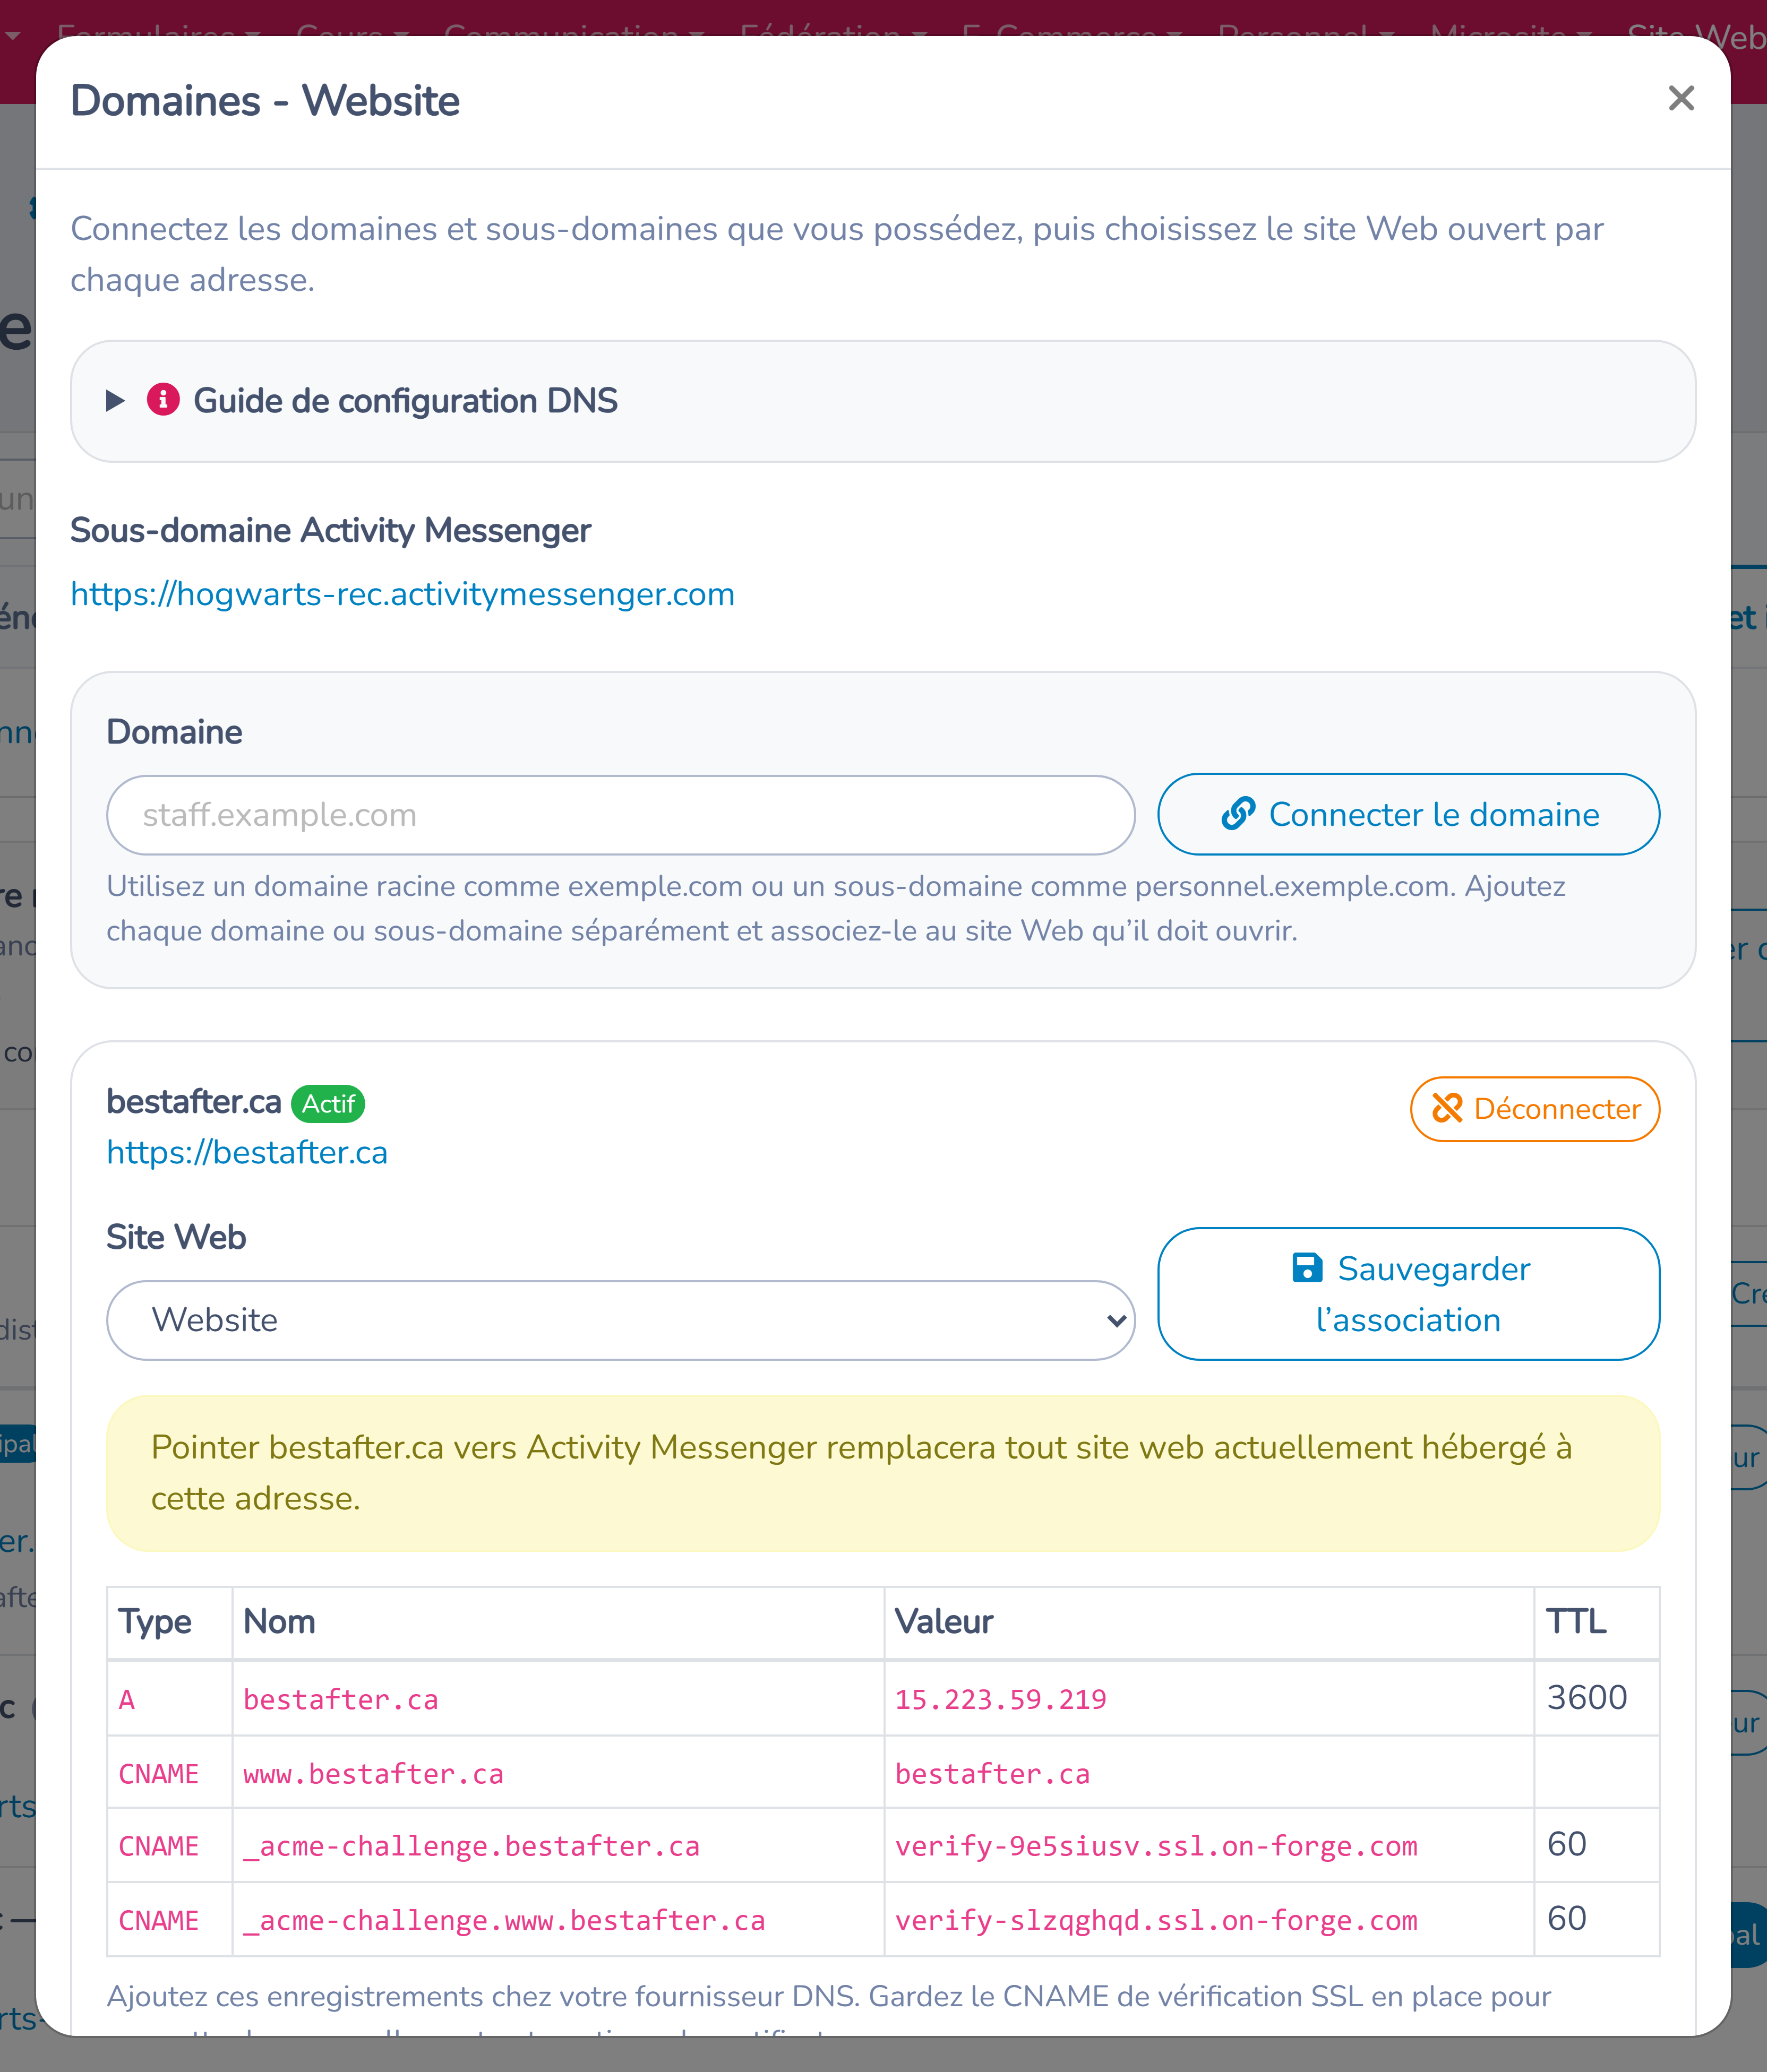Click the Connecter le domaine button

1409,814
